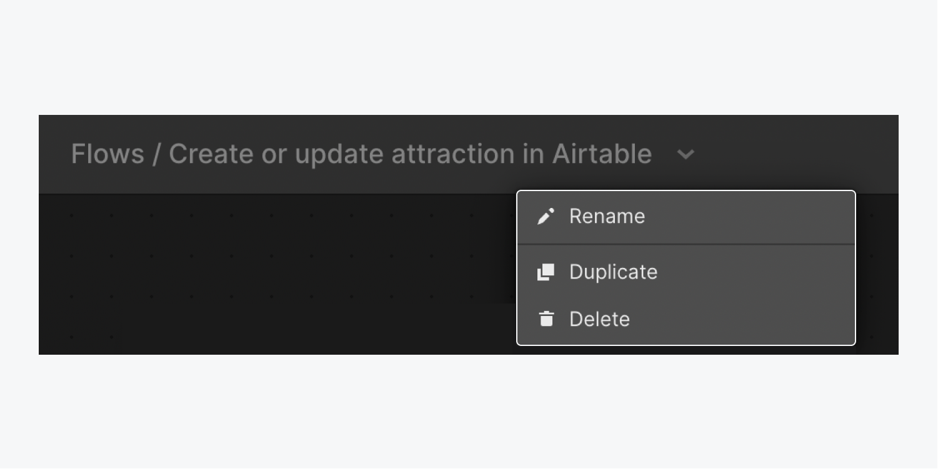Click the 'Delete' label text
This screenshot has width=938, height=469.
click(x=599, y=319)
